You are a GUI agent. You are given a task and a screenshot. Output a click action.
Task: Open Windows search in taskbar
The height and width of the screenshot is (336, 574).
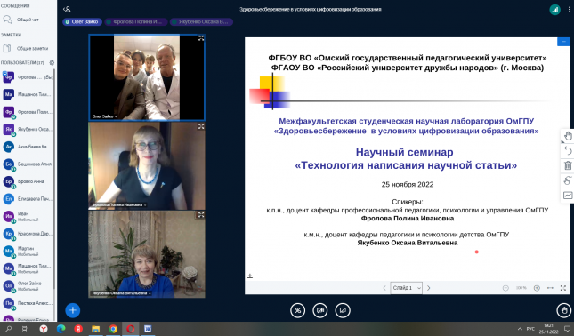pyautogui.click(x=8, y=329)
